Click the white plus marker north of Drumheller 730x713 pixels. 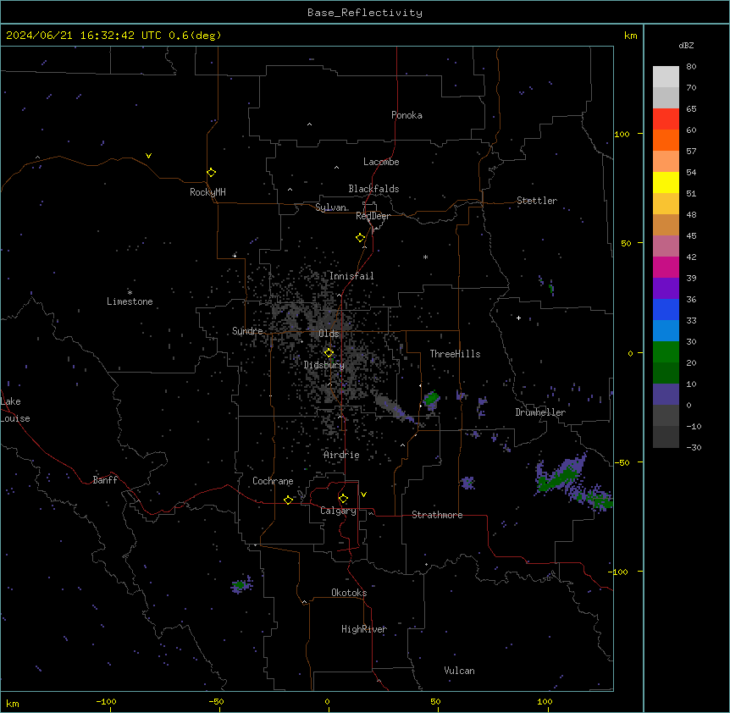(x=518, y=318)
